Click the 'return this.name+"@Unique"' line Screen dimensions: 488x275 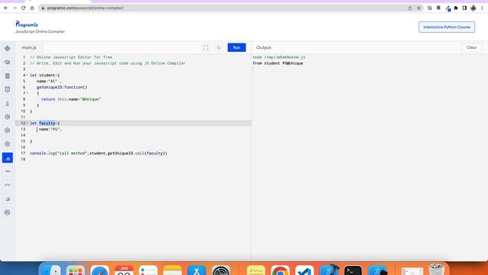coord(71,99)
